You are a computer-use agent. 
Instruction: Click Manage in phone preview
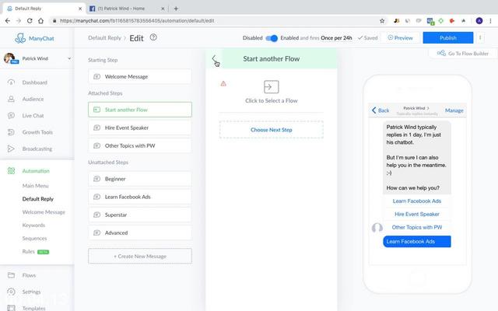point(454,110)
